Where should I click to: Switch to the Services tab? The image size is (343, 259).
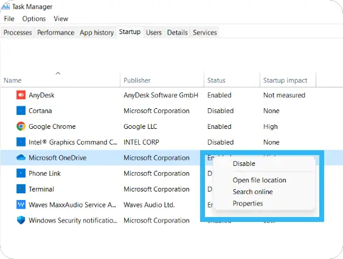tap(205, 33)
